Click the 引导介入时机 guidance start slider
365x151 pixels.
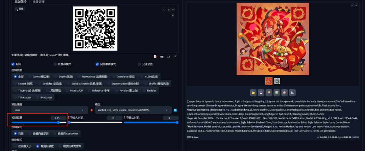pos(95,122)
